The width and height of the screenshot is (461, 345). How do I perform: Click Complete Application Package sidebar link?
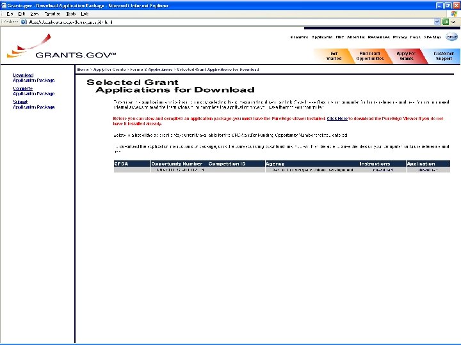(34, 91)
